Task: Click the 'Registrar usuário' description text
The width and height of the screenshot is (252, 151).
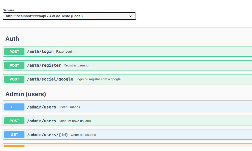Action: [x=76, y=65]
